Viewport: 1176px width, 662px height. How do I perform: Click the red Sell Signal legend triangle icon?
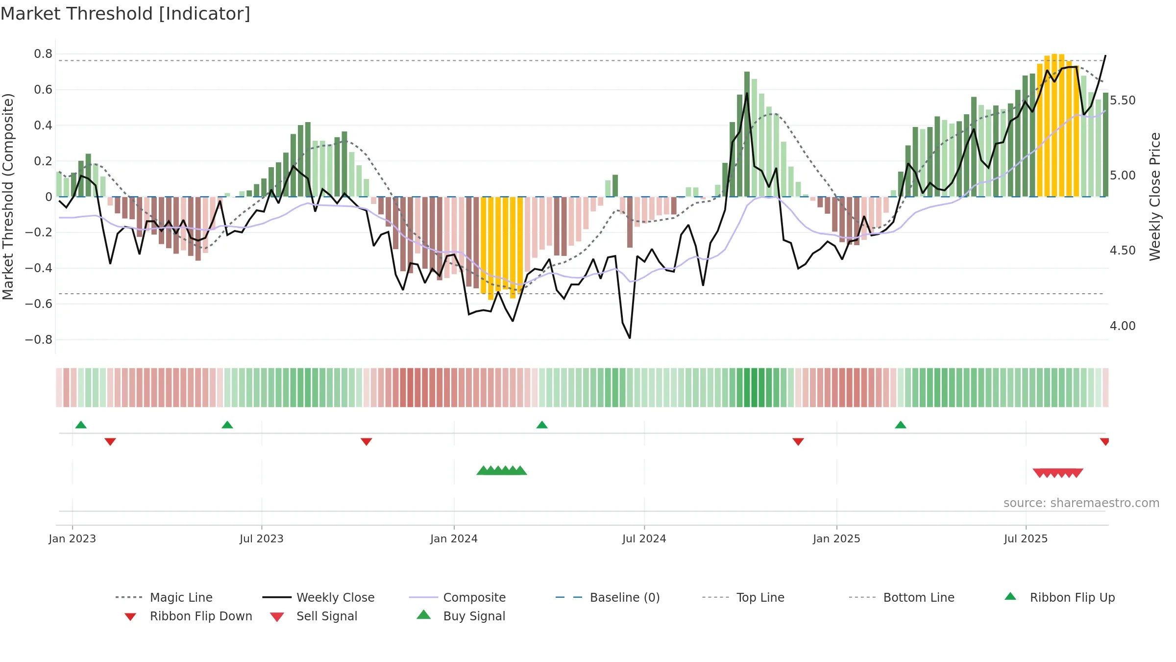pos(277,617)
